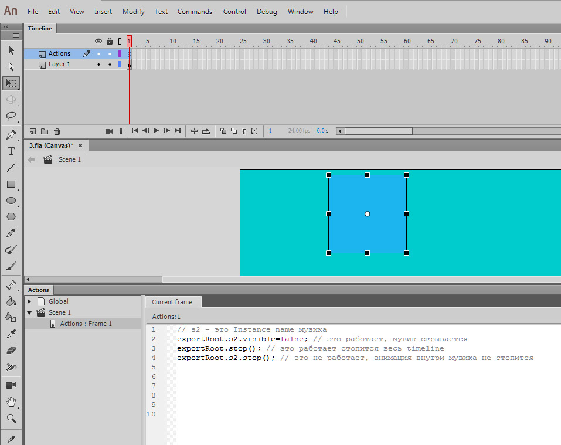This screenshot has width=561, height=445.
Task: Toggle edit multiple frames
Action: coord(244,131)
